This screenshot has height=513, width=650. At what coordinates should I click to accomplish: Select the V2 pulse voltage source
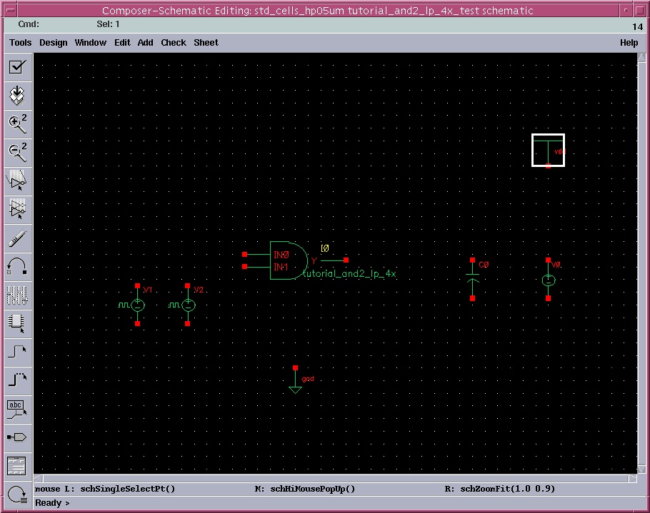(x=187, y=305)
